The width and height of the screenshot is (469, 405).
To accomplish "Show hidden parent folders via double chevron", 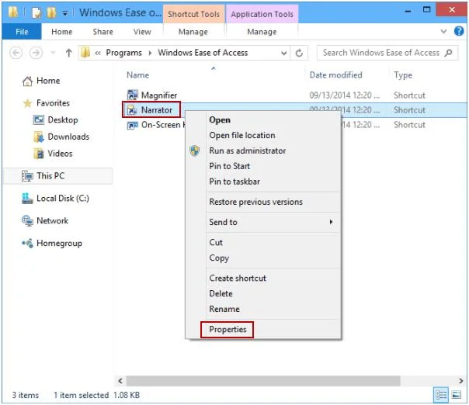I will [x=98, y=53].
